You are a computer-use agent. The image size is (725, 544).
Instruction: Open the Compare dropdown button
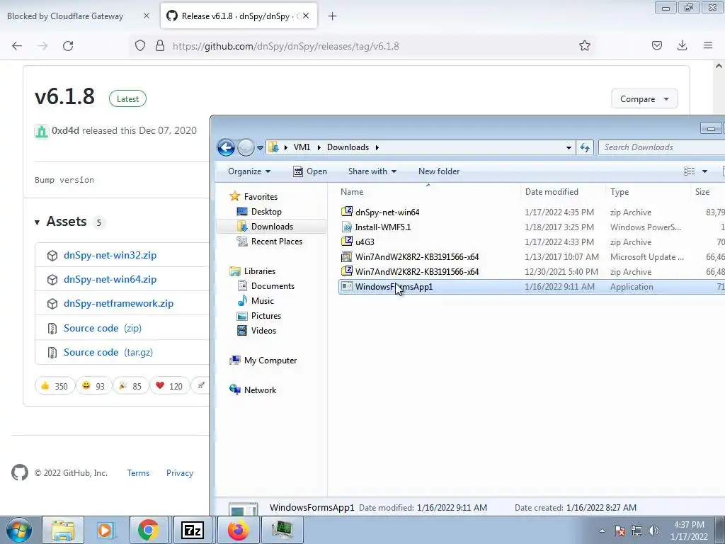tap(644, 99)
